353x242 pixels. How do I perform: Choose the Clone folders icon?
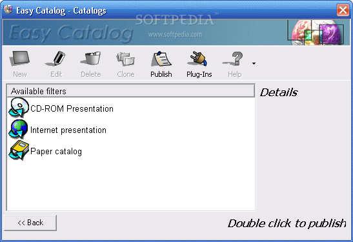coord(126,59)
